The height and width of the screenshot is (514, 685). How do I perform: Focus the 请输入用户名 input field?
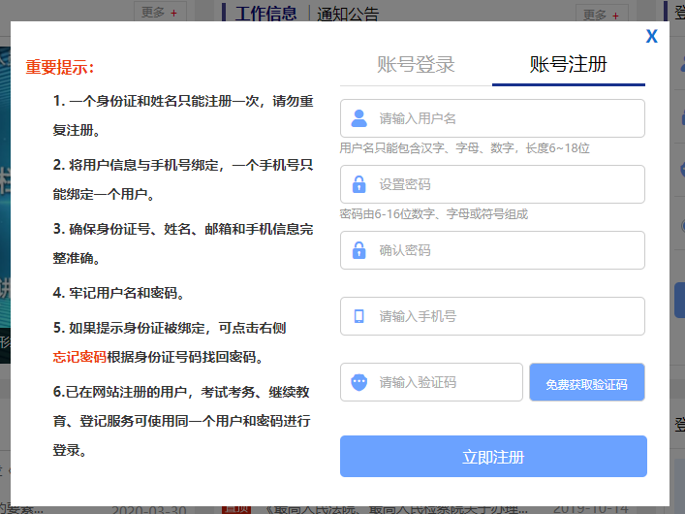tap(504, 118)
